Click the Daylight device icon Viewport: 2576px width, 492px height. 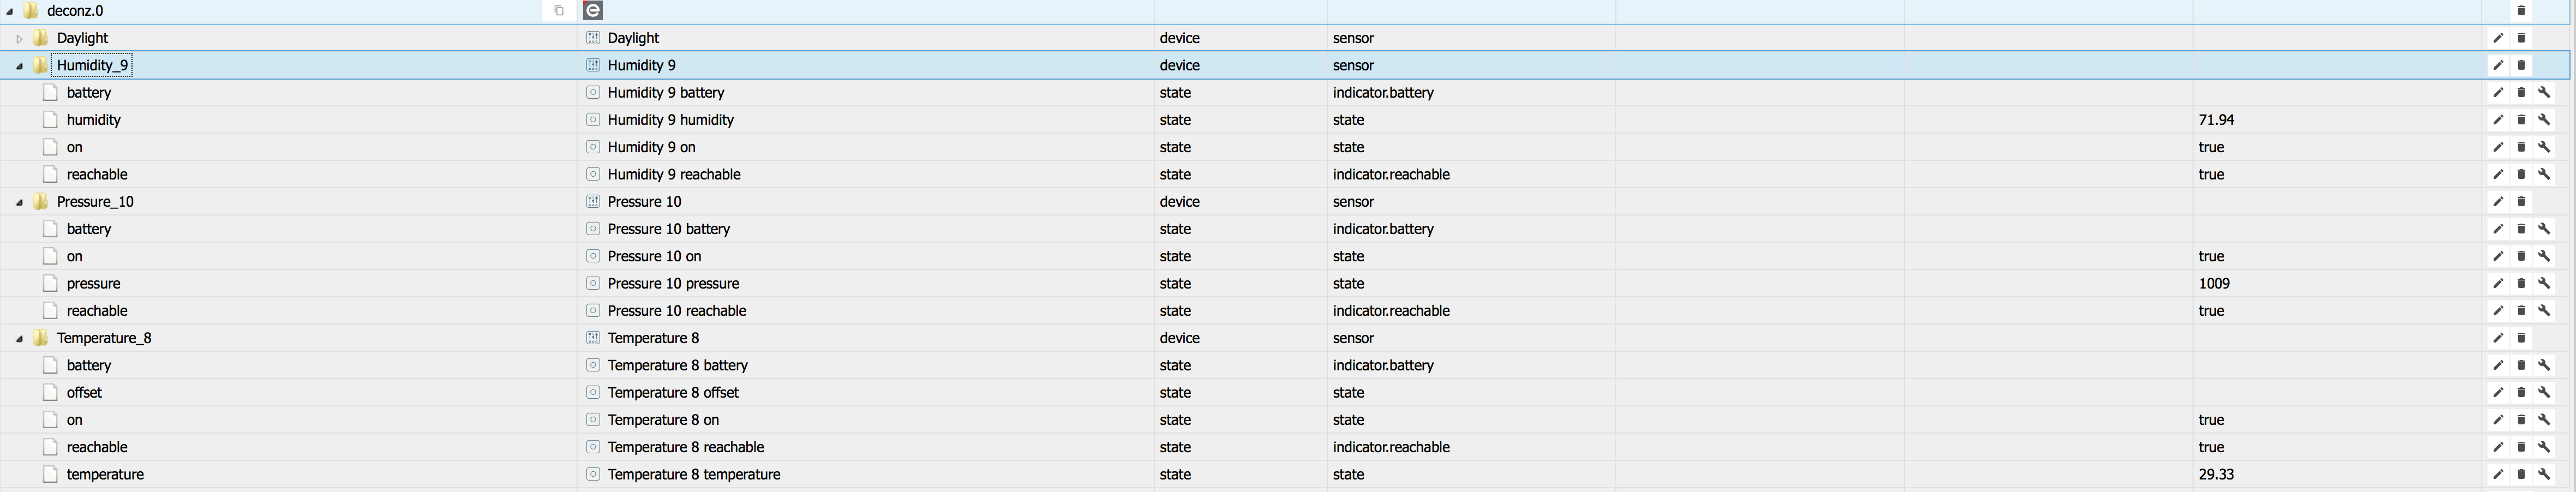pyautogui.click(x=593, y=38)
